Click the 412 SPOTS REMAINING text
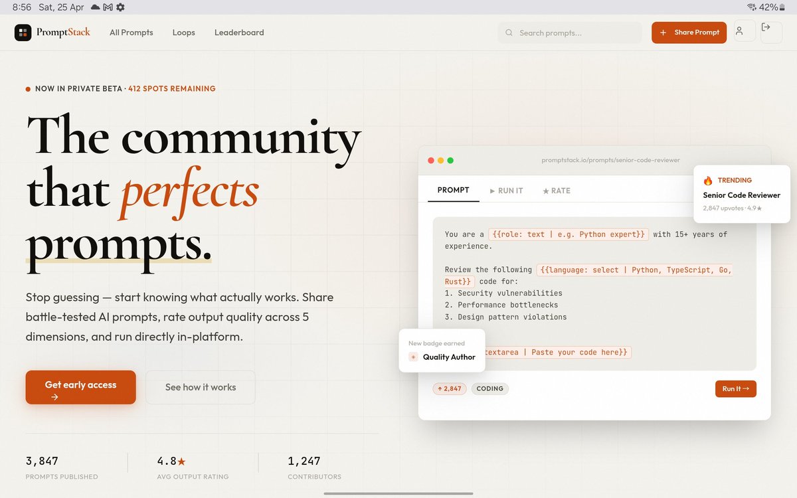This screenshot has height=498, width=797. point(171,88)
